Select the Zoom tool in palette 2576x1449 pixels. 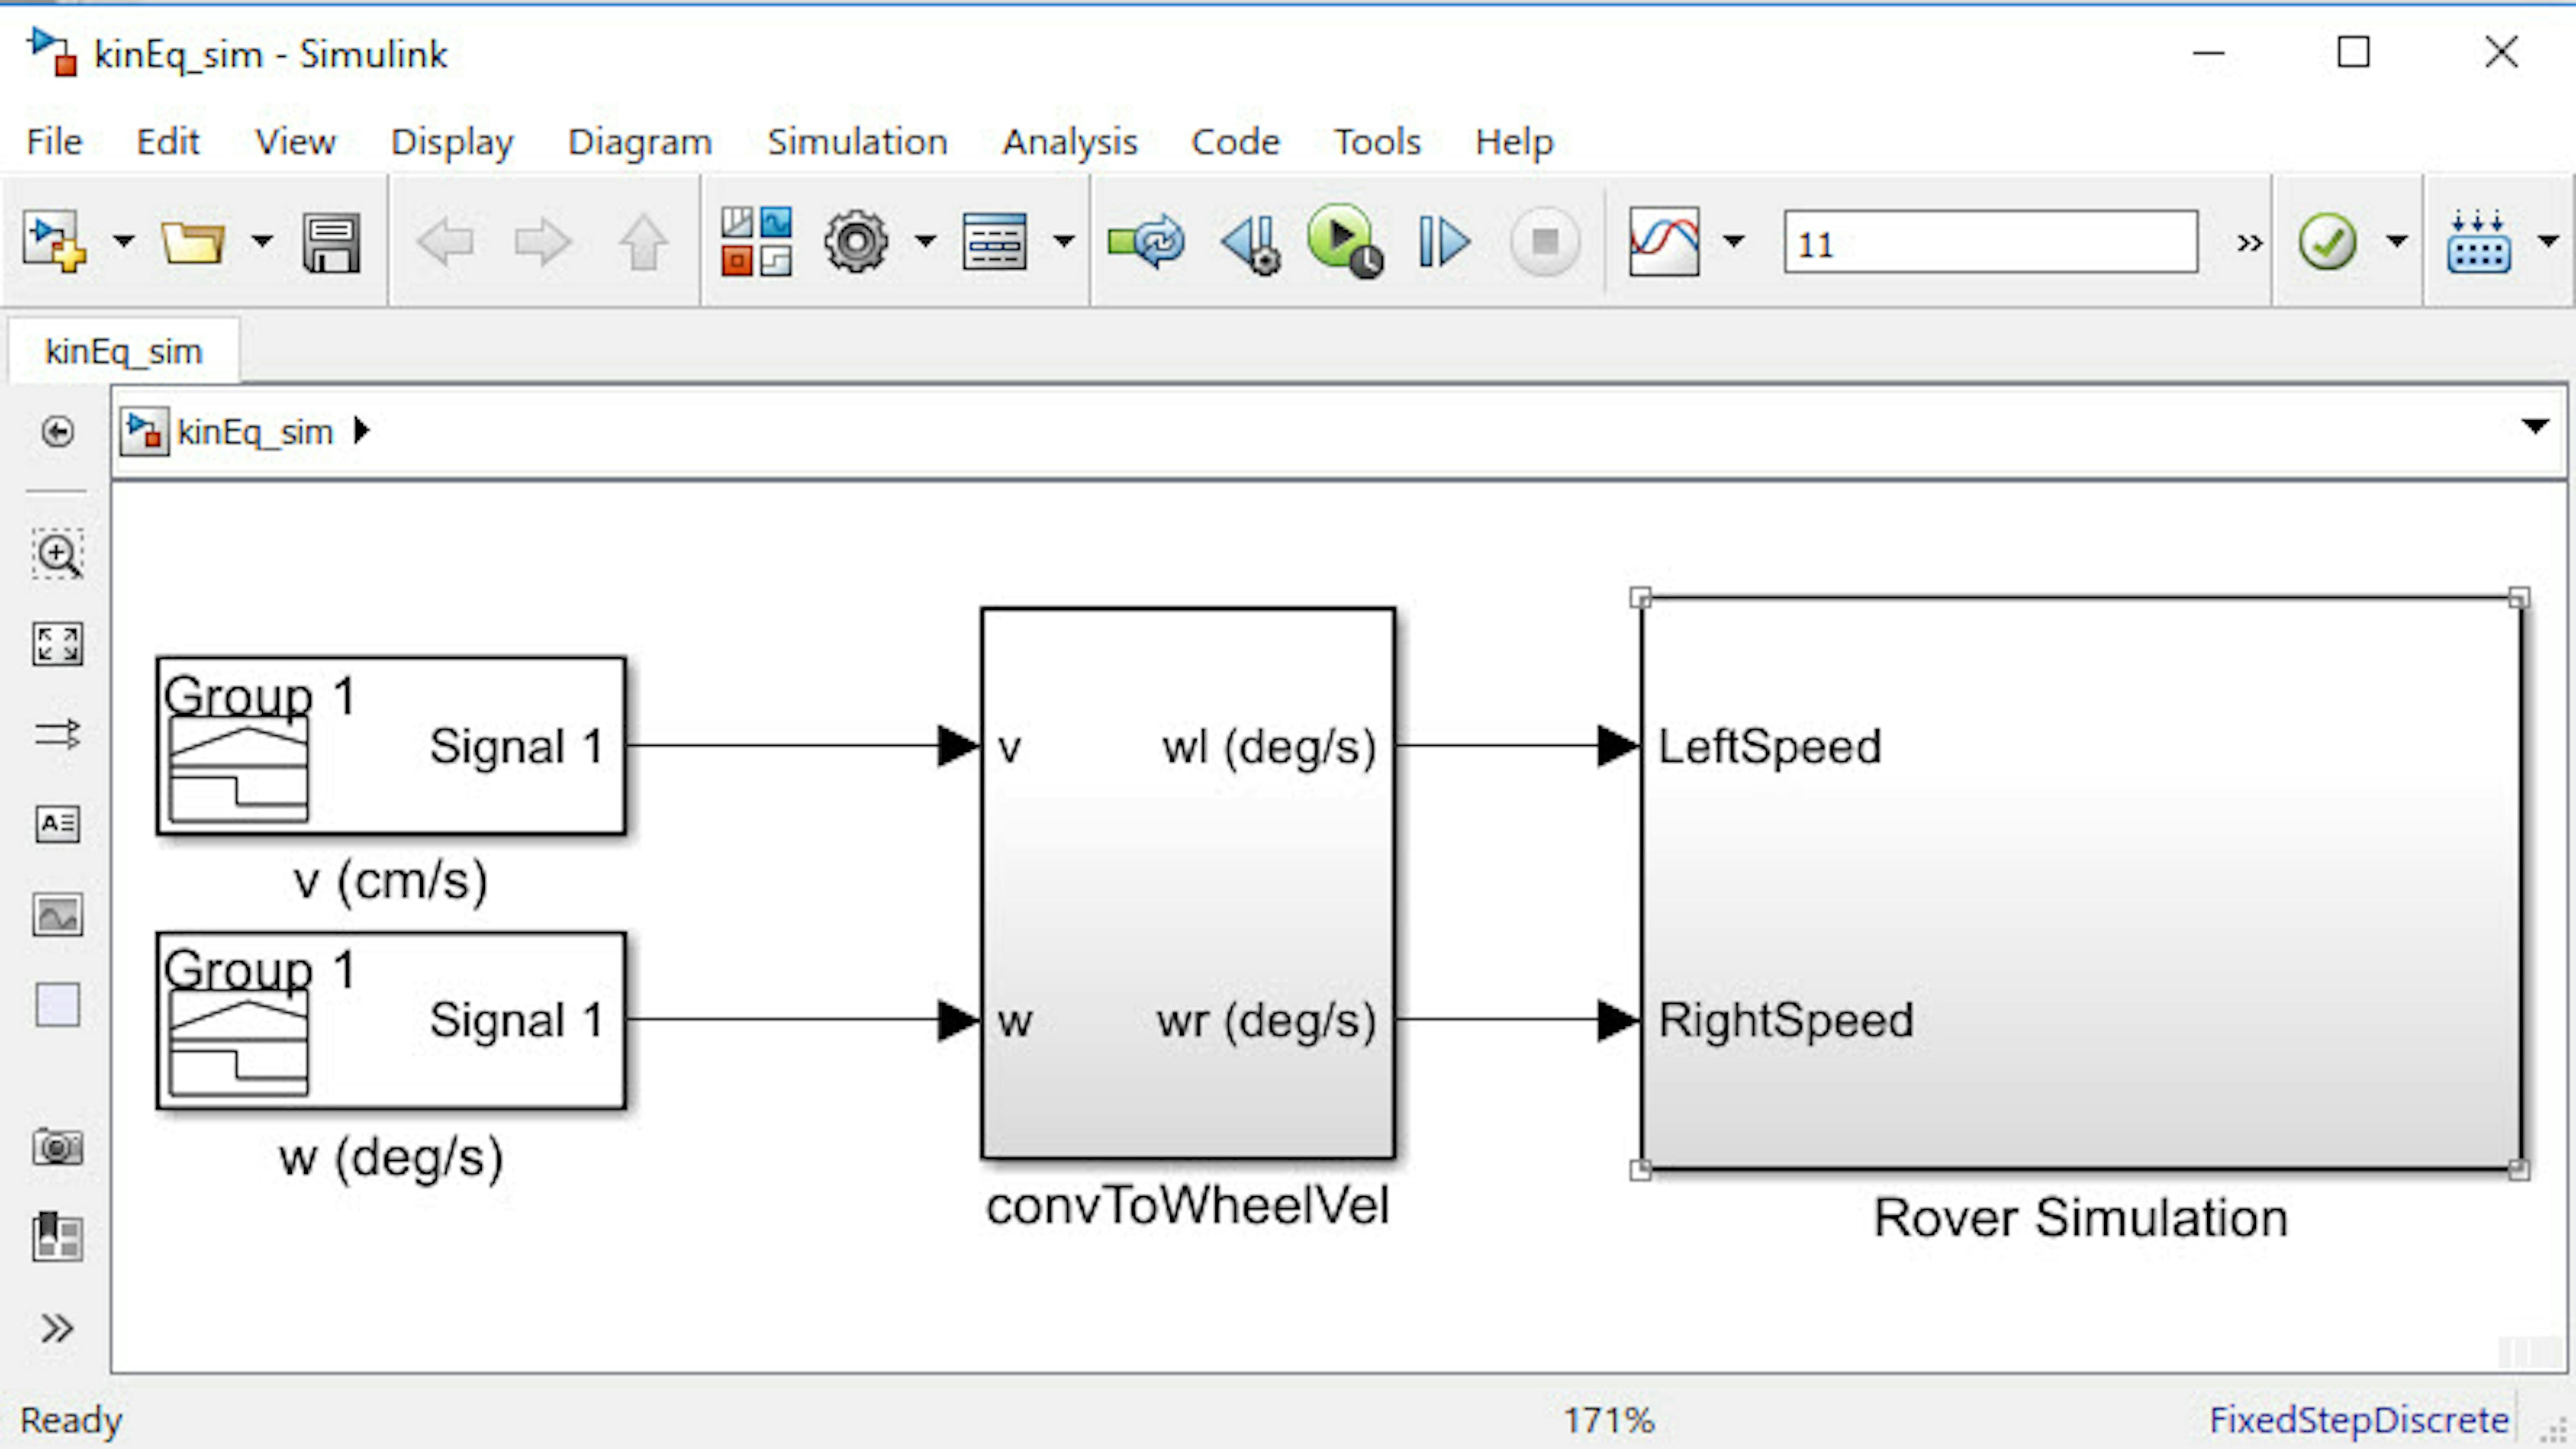tap(57, 554)
